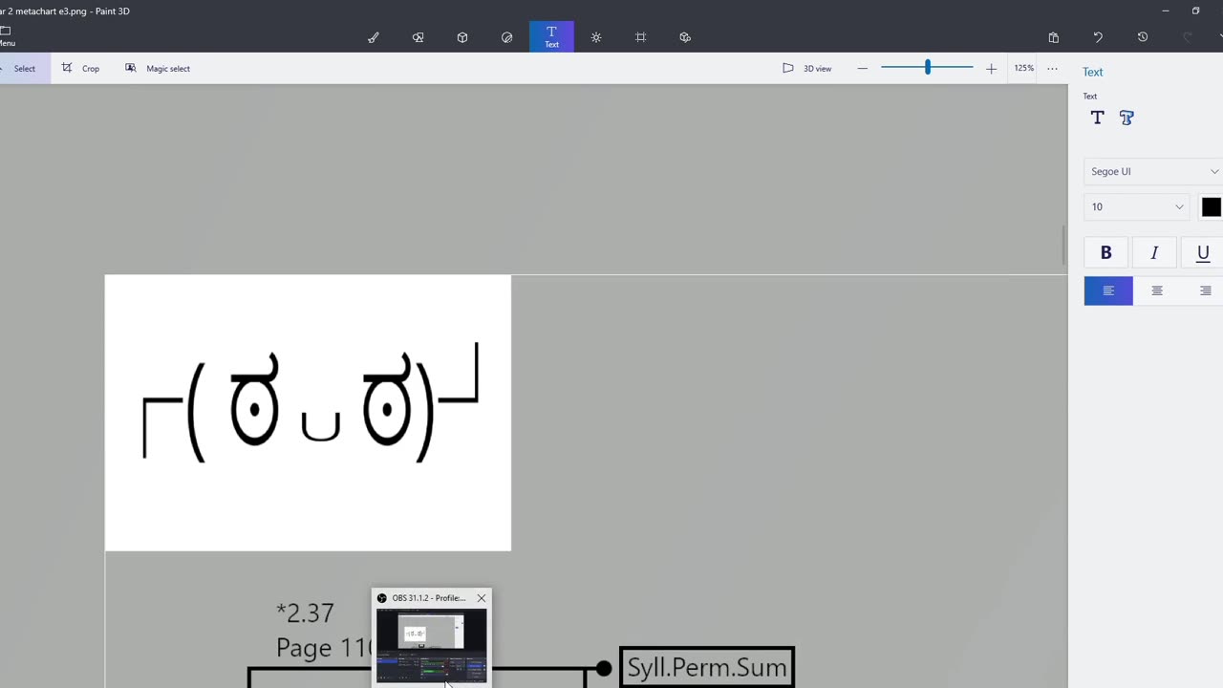Viewport: 1223px width, 688px height.
Task: Activate Magic select
Action: (158, 69)
